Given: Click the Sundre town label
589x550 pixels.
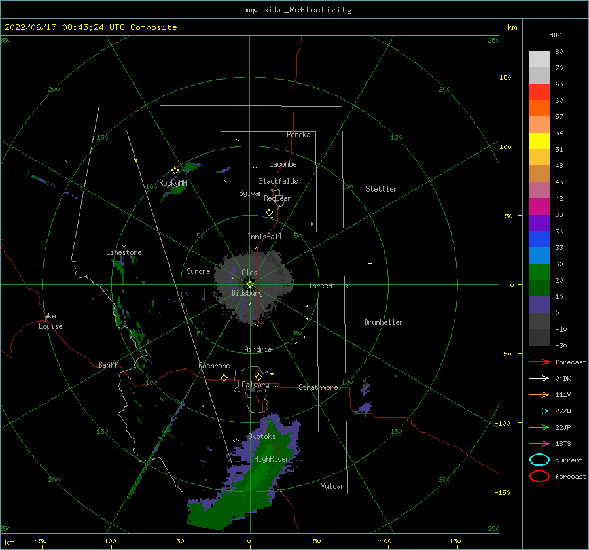Looking at the screenshot, I should (198, 271).
